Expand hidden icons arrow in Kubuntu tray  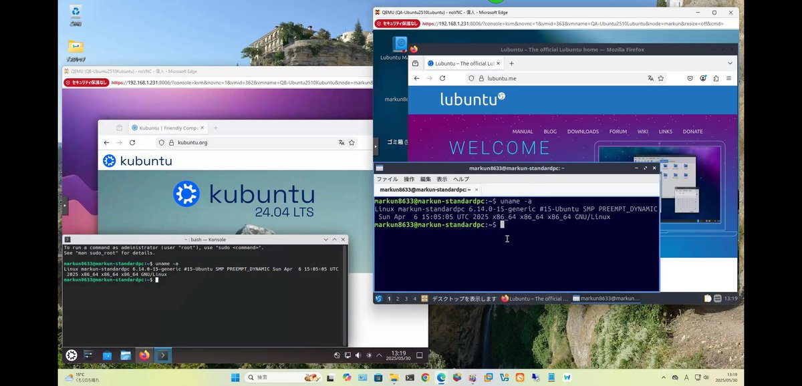click(378, 355)
